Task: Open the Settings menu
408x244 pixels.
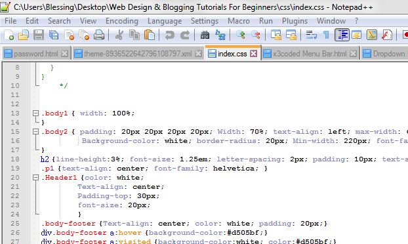Action: 205,21
